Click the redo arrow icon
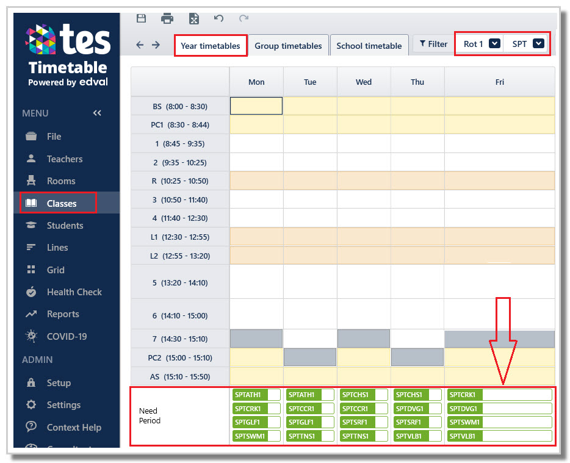Screen dimensions: 570x463 tap(244, 18)
